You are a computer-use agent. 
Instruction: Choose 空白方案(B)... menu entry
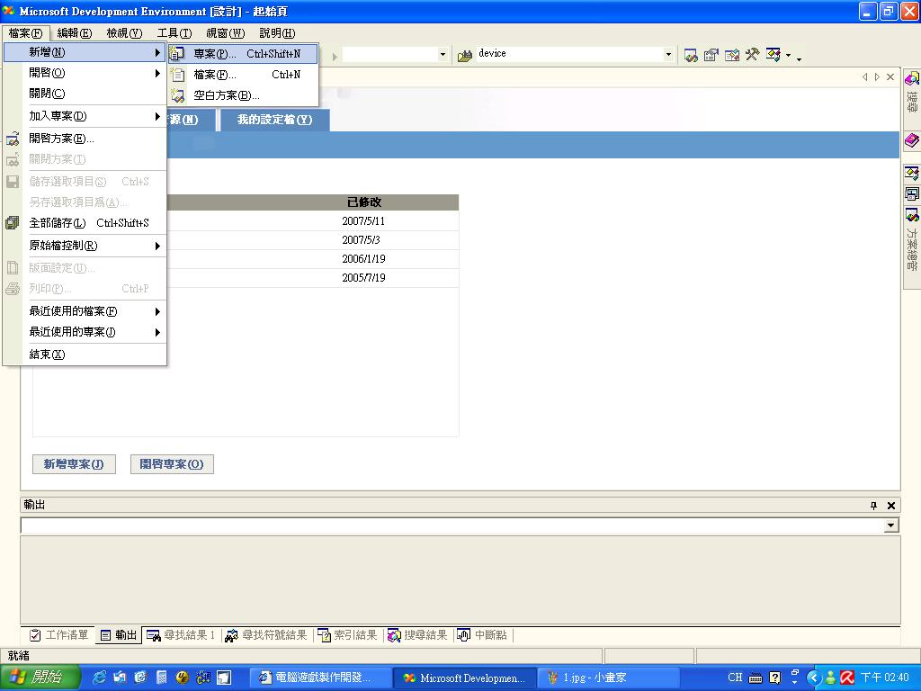coord(243,95)
